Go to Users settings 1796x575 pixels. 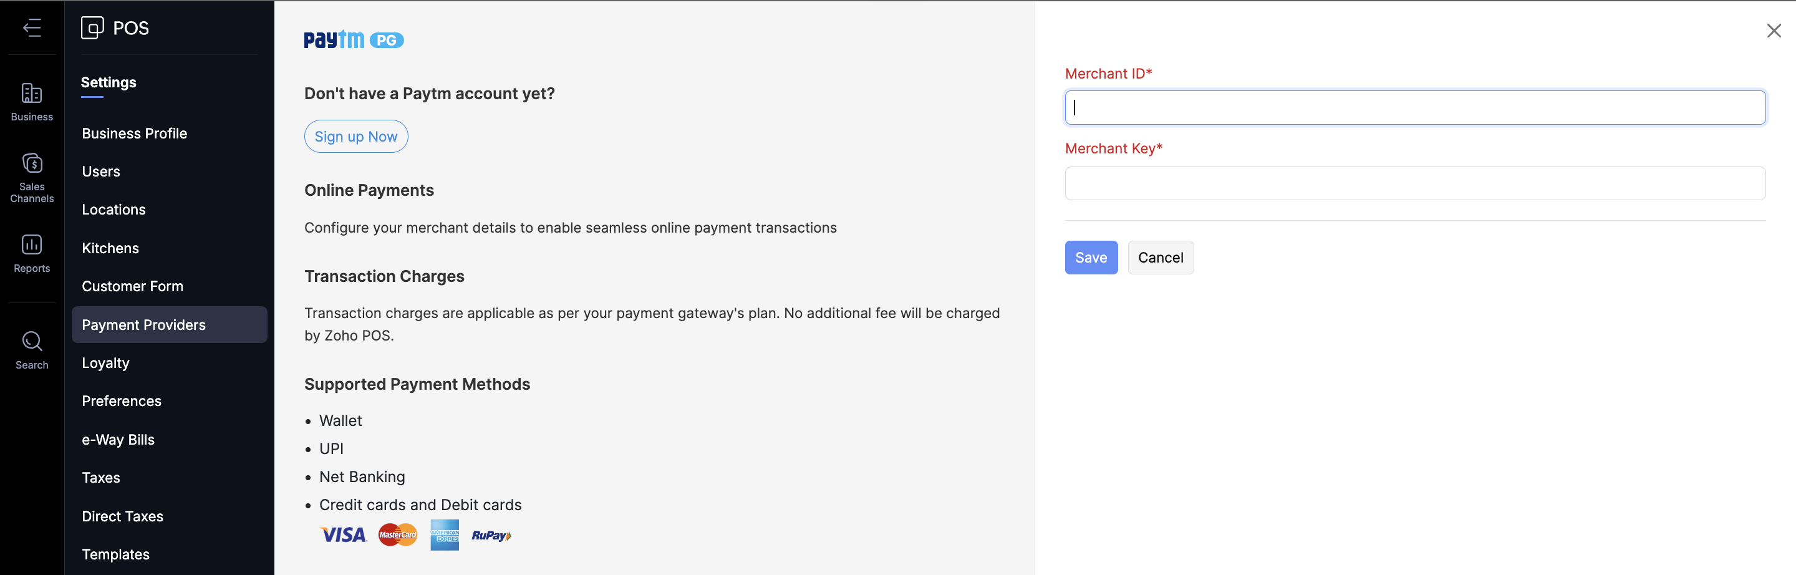tap(101, 172)
